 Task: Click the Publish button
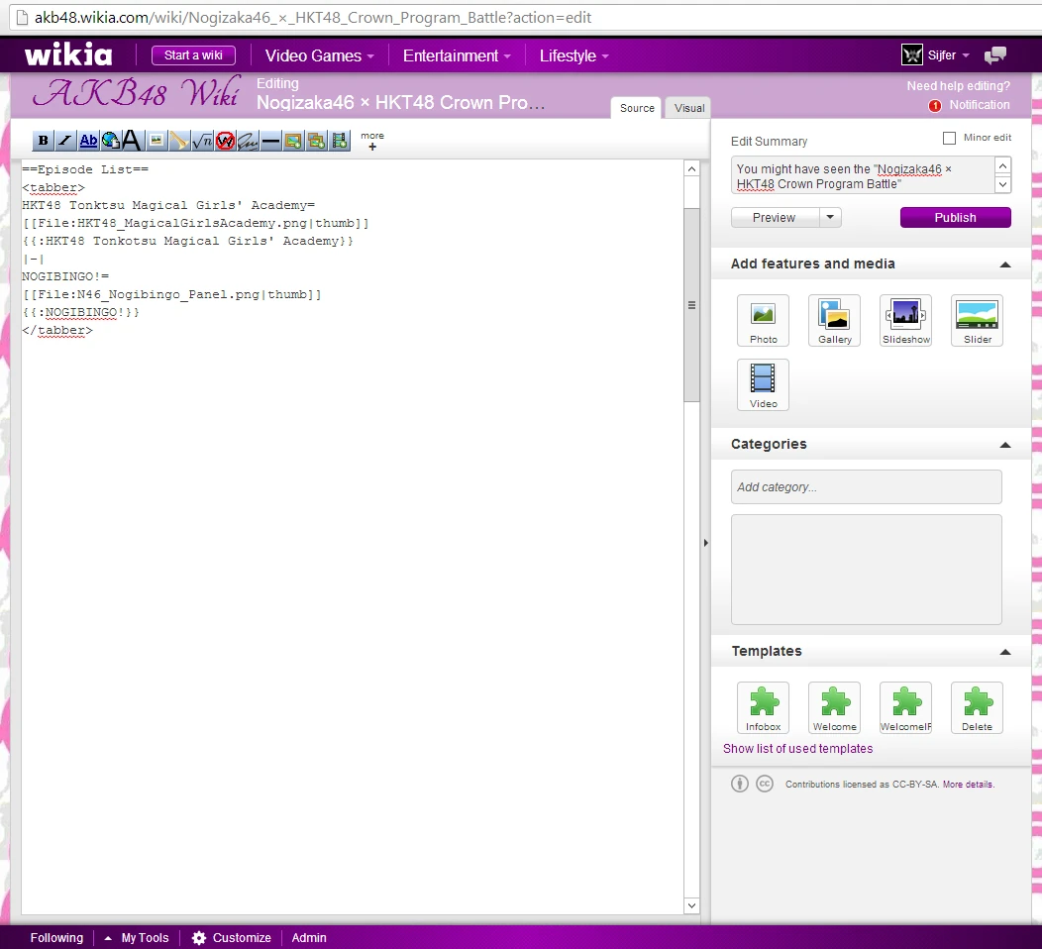(x=955, y=218)
